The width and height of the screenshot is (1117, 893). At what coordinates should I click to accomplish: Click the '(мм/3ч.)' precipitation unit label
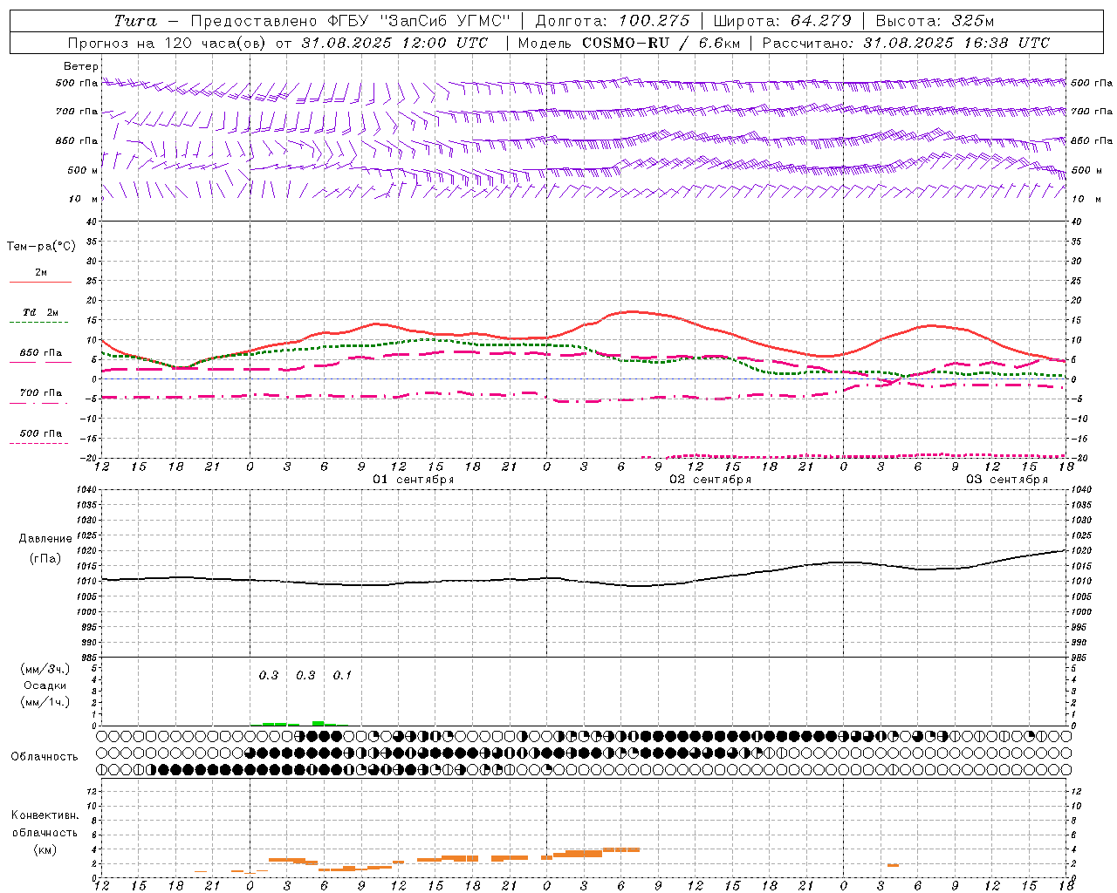point(45,669)
